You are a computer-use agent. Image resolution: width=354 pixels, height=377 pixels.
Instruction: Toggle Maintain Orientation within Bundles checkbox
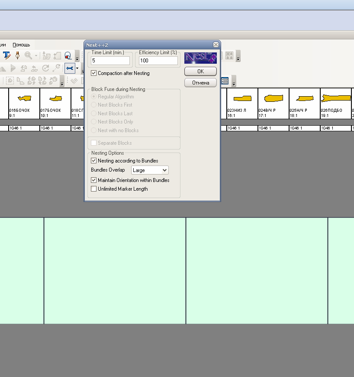(93, 180)
